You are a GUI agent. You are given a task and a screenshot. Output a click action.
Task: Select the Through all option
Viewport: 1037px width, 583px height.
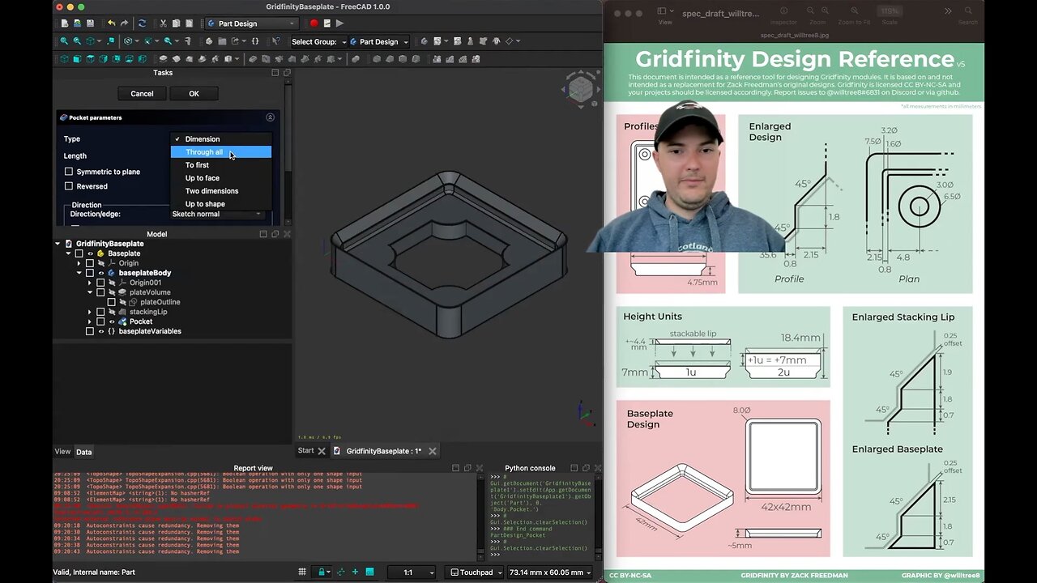coord(220,152)
